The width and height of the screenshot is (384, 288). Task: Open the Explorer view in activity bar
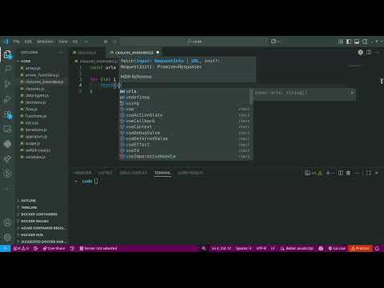click(x=7, y=54)
